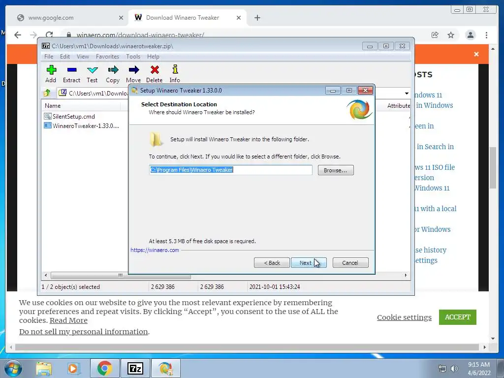Viewport: 504px width, 378px height.
Task: Click the Chrome taskbar icon
Action: (104, 368)
